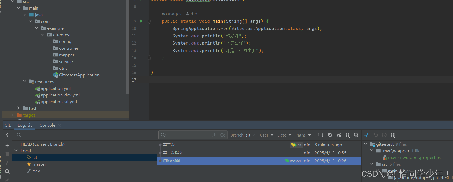Close the Console tab
Screen dimensions: 453x182
[59, 125]
